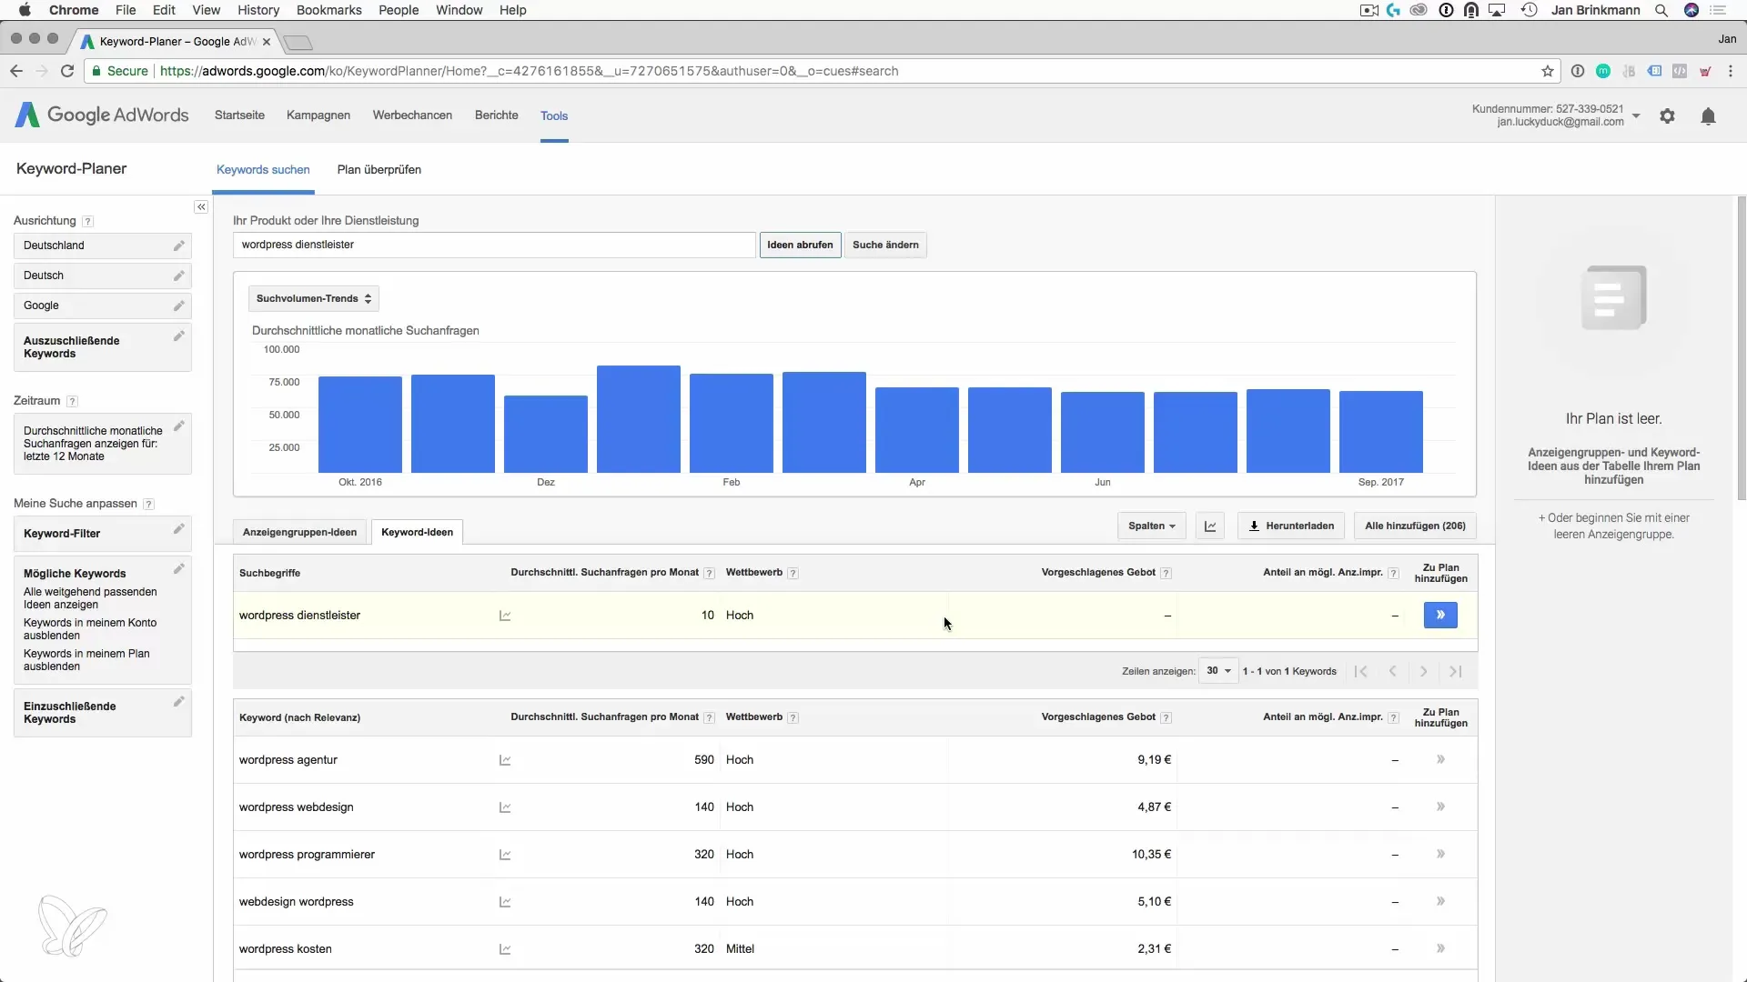This screenshot has width=1747, height=982.
Task: Click Suche ändern button
Action: pos(885,245)
